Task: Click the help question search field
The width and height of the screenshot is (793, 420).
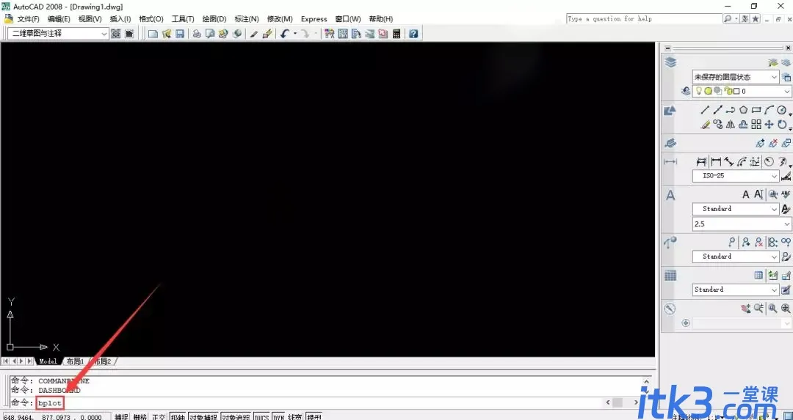Action: pyautogui.click(x=645, y=18)
